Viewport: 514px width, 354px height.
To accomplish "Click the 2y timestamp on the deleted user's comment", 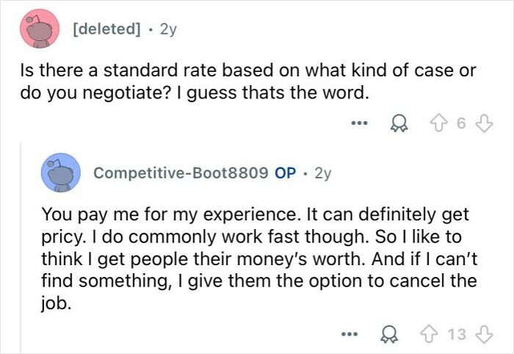I will pyautogui.click(x=168, y=29).
